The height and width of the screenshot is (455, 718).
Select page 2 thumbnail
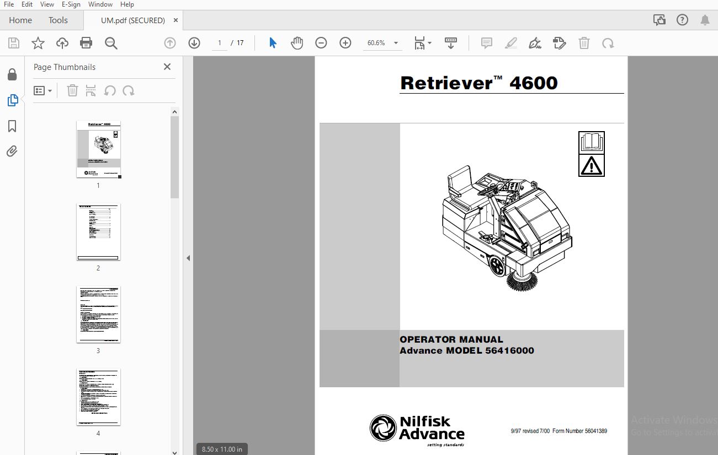(98, 232)
